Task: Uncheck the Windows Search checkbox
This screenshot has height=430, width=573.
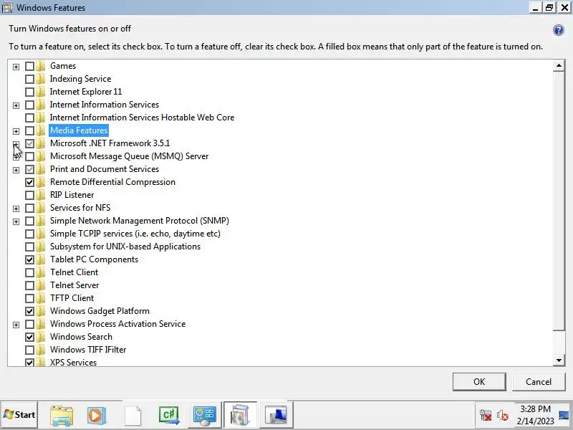Action: point(29,337)
